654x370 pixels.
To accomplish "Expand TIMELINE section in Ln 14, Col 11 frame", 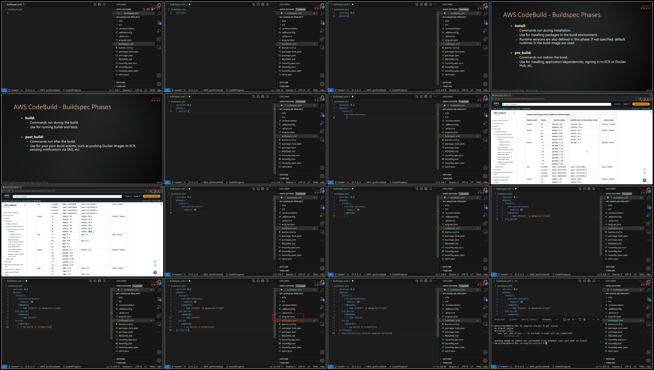I will pos(284,363).
